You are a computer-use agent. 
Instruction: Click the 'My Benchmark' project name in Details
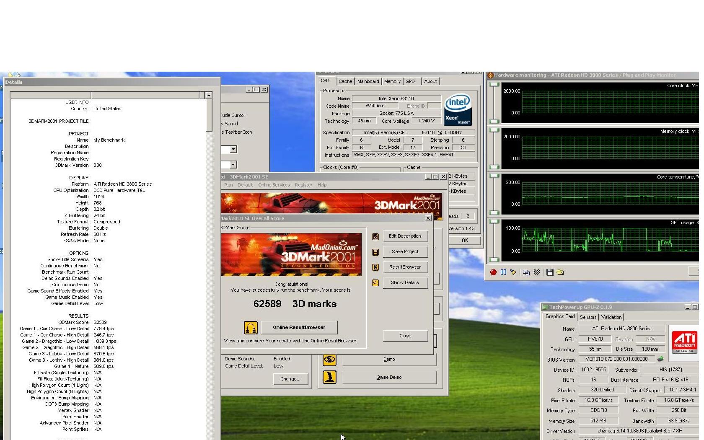109,140
